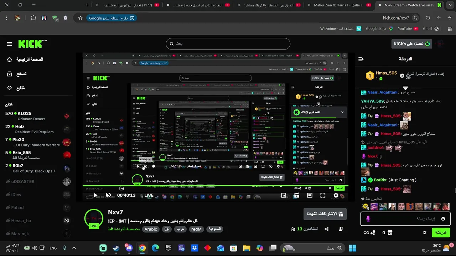Click the السعودية tag
Viewport: 456px width, 256px height.
click(x=214, y=229)
